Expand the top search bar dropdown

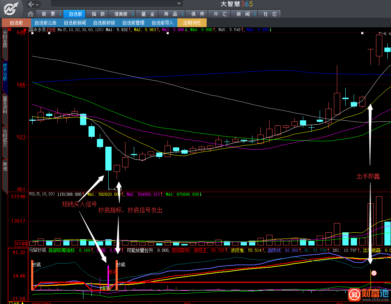pos(179,4)
